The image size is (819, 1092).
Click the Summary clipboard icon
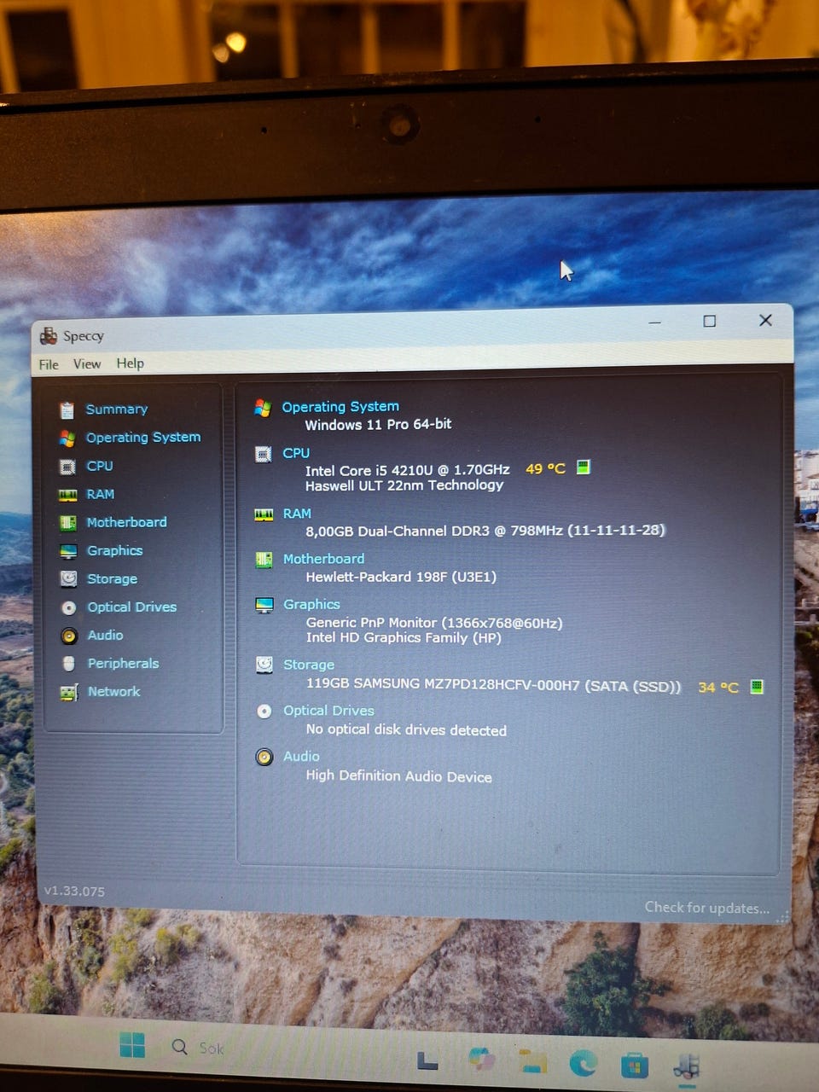click(x=67, y=410)
